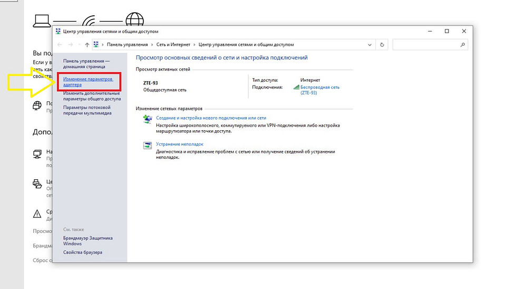
Task: Click the Control Panel search field
Action: tap(426, 45)
